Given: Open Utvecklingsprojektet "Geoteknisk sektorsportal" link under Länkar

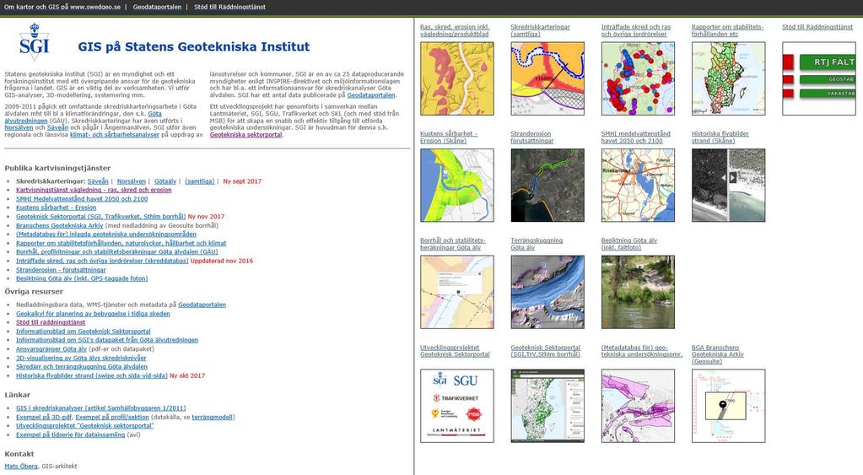Looking at the screenshot, I should [x=84, y=426].
